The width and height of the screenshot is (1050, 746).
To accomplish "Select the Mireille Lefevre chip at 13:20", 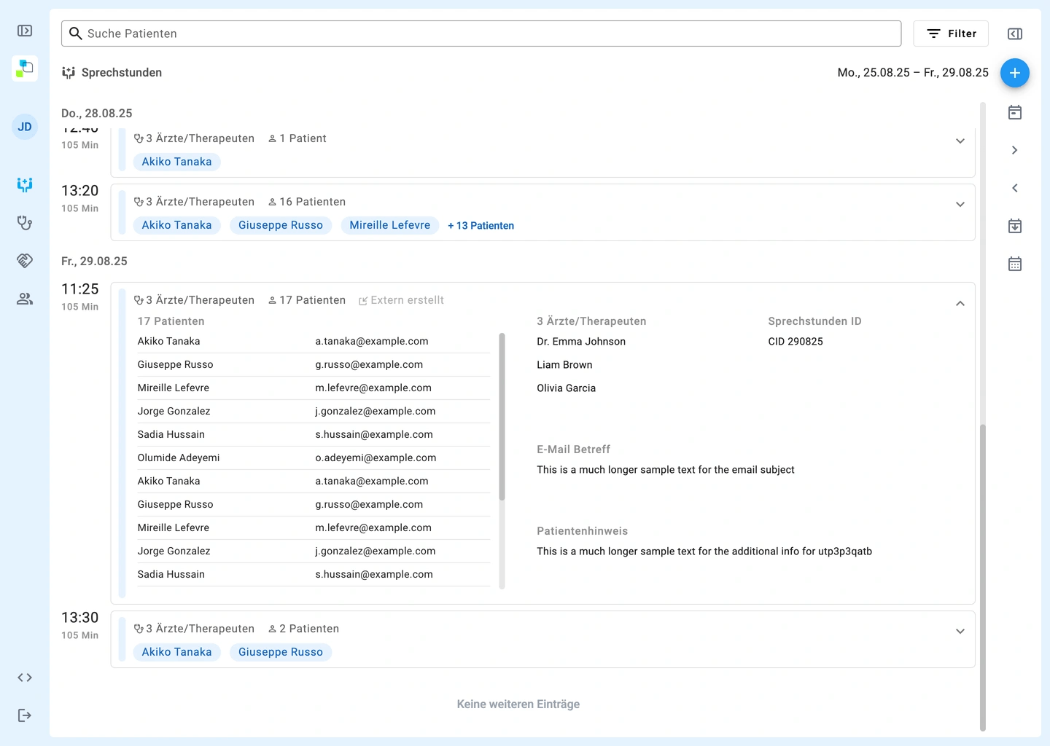I will coord(389,225).
